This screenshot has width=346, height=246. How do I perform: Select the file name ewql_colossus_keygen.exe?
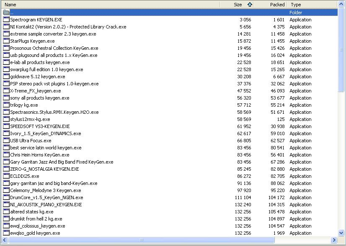(38, 226)
